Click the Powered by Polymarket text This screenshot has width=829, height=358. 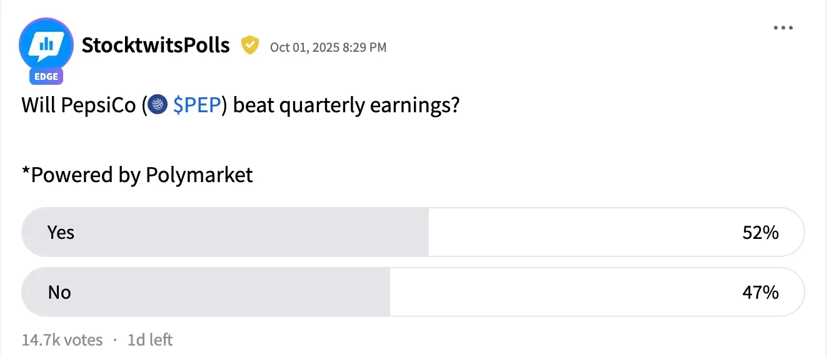(x=138, y=175)
